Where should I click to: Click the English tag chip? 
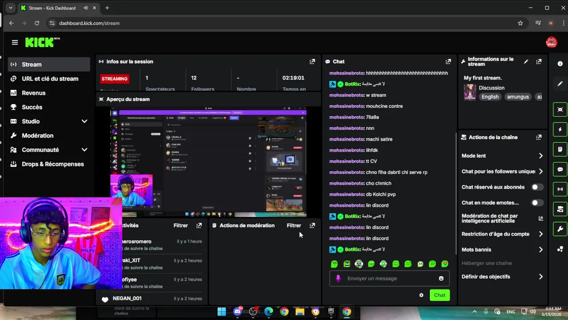pos(490,97)
